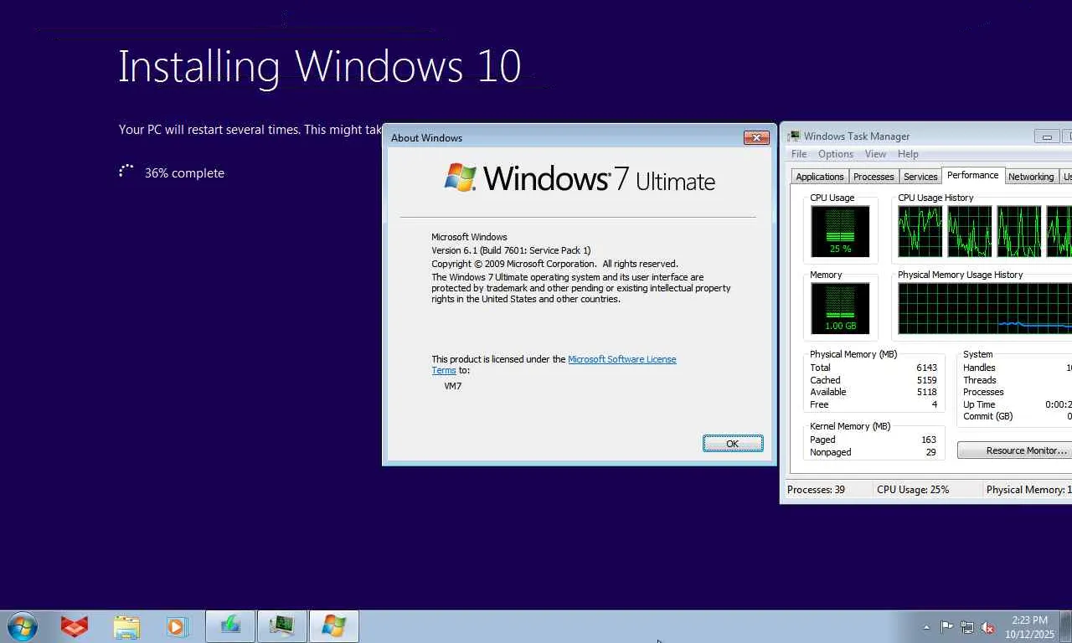Switch to the green-arrow setup taskbar button

(230, 626)
